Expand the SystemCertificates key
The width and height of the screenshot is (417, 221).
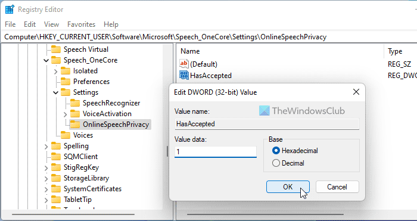click(x=46, y=189)
